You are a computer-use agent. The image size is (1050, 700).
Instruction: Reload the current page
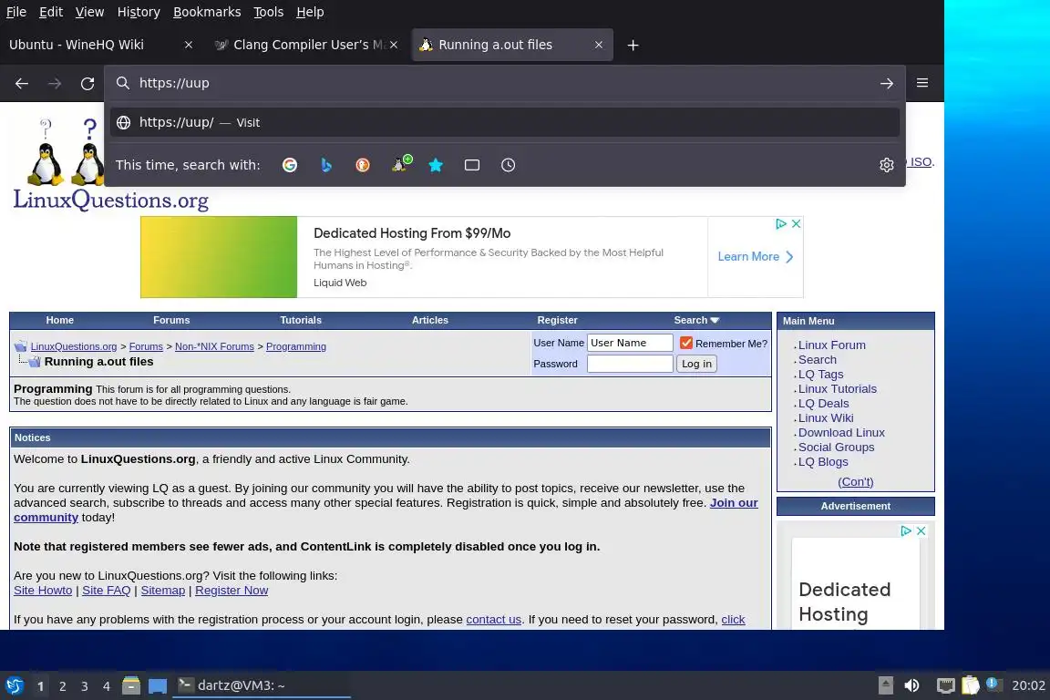(x=87, y=83)
